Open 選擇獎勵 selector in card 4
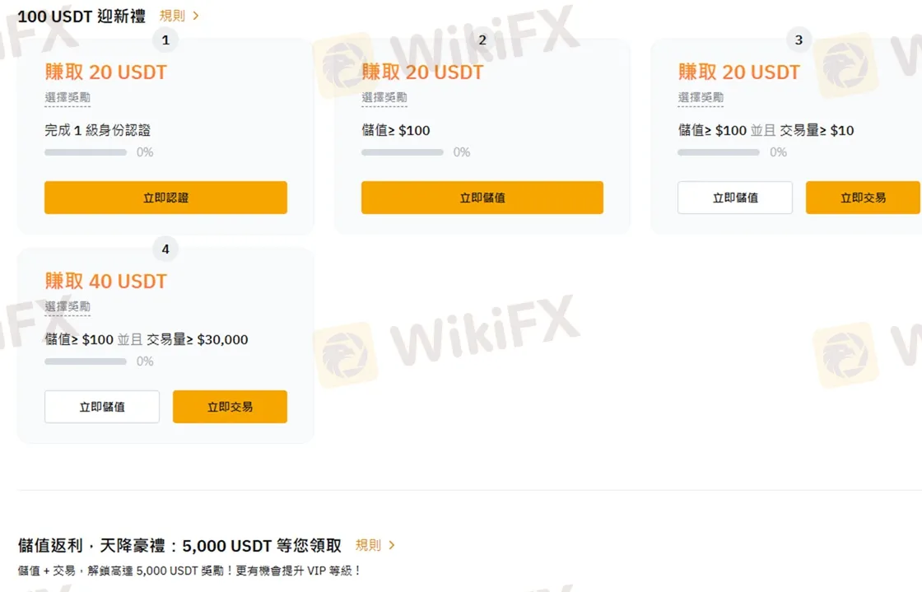This screenshot has height=592, width=922. tap(68, 307)
